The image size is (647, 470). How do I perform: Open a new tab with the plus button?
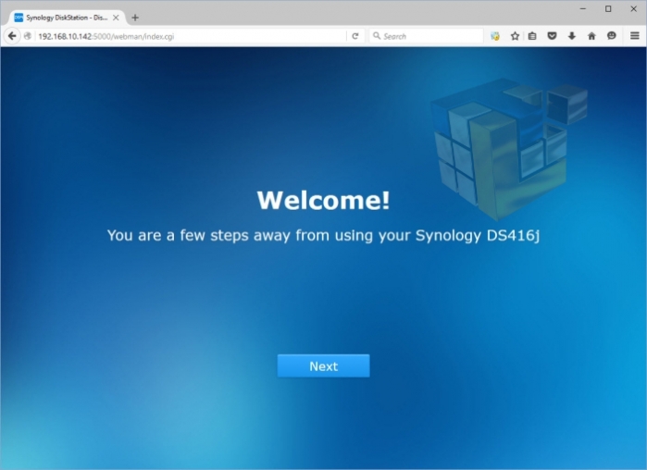135,18
